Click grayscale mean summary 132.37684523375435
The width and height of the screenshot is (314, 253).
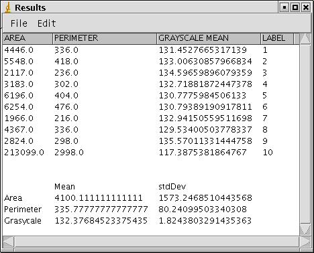tap(101, 221)
